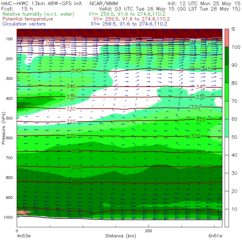This screenshot has height=242, width=242.
Task: Click the 60–70% light green colorbar segment
Action: point(227,110)
